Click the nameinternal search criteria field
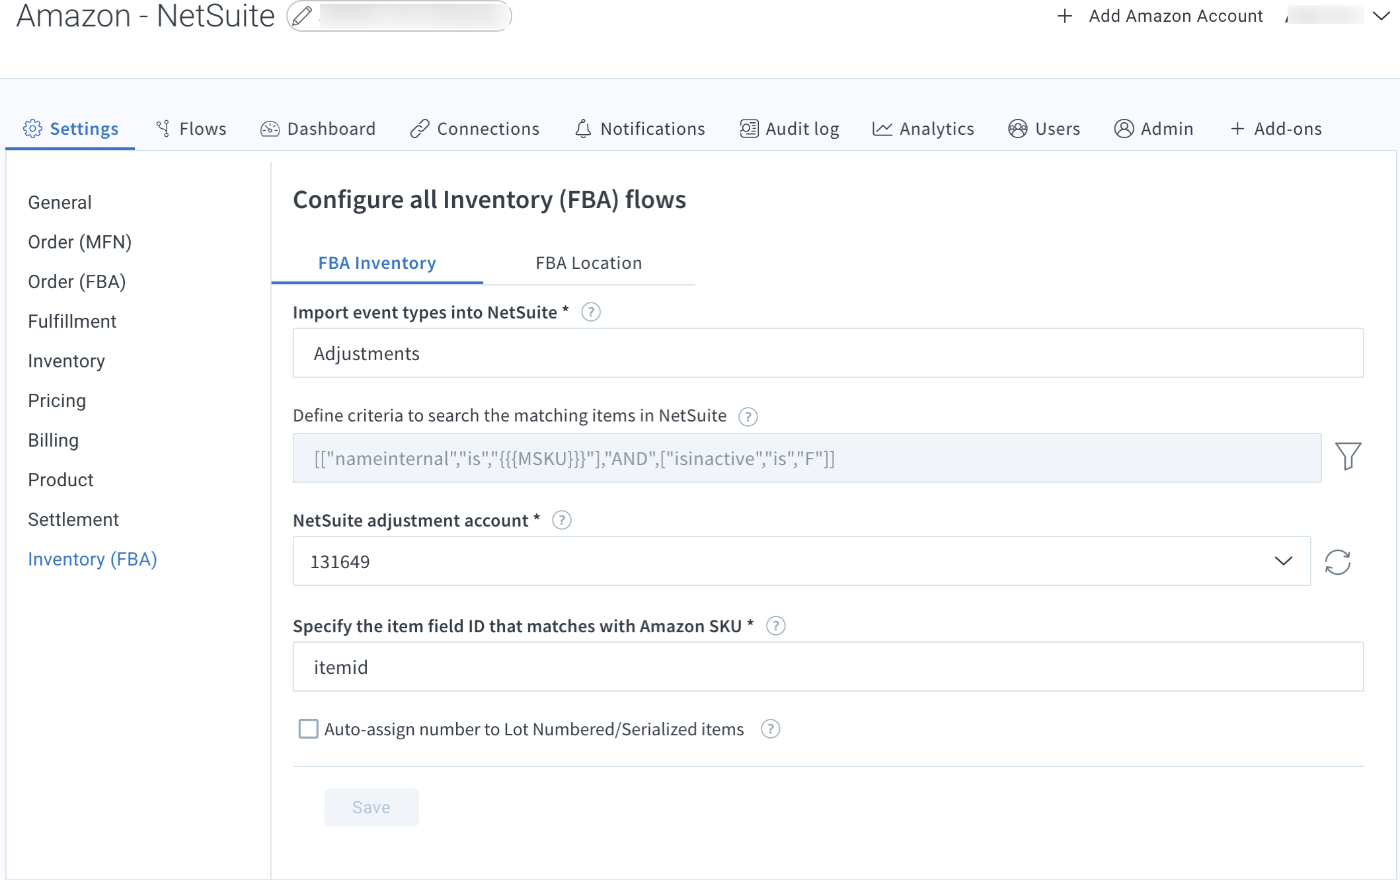Image resolution: width=1400 pixels, height=880 pixels. 807,458
